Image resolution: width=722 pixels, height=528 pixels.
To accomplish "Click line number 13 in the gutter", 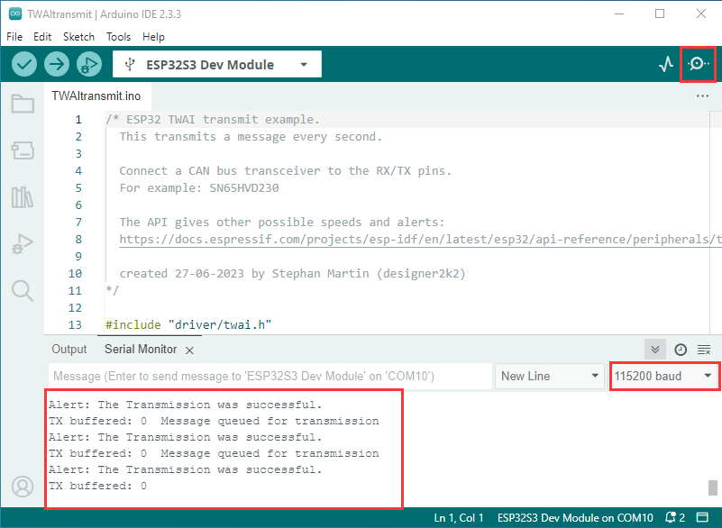I will (75, 325).
